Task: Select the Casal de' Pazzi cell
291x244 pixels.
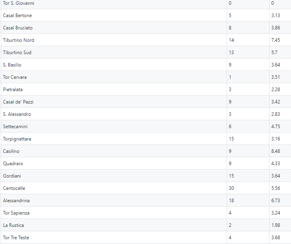Action: click(x=18, y=102)
